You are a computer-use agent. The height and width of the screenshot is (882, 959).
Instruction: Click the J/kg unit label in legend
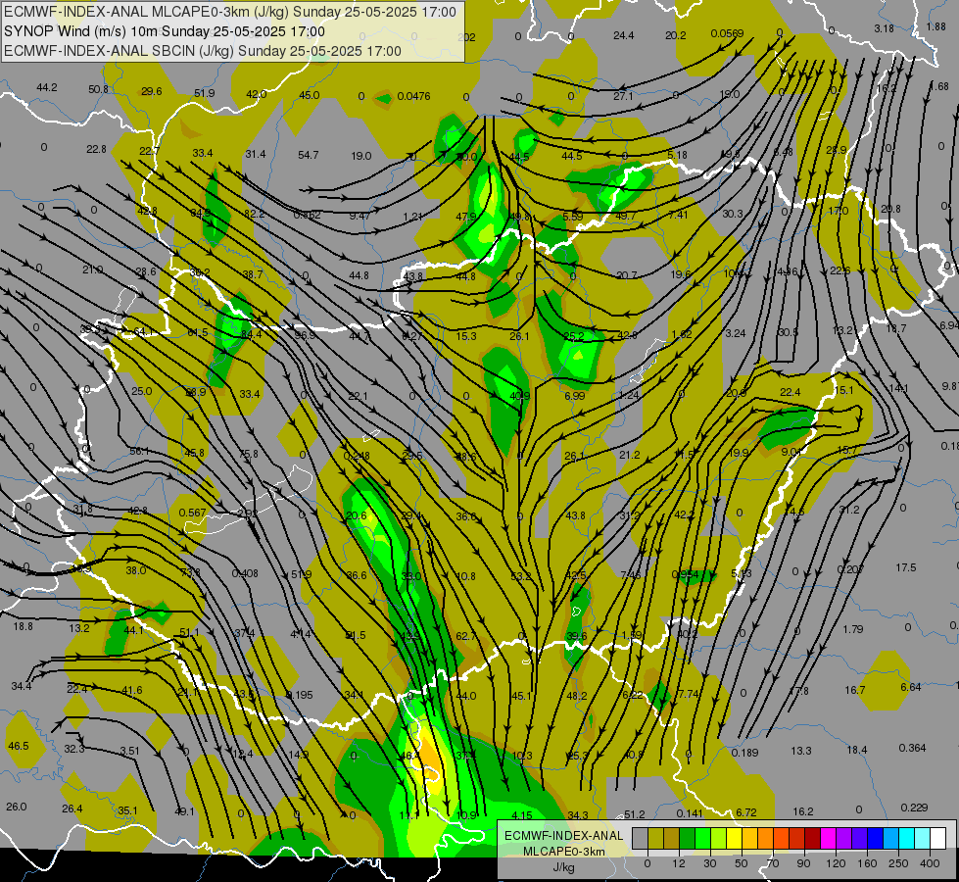tap(563, 867)
